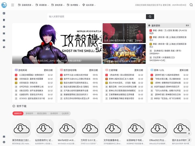The height and width of the screenshot is (146, 195).
Task: Click the 冰淇淋电子书阅 cloud download icon
Action: point(136,128)
